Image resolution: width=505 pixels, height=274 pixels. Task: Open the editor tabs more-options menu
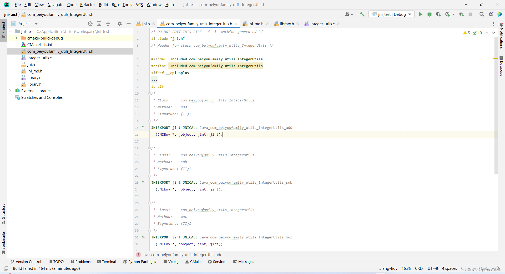tap(494, 24)
